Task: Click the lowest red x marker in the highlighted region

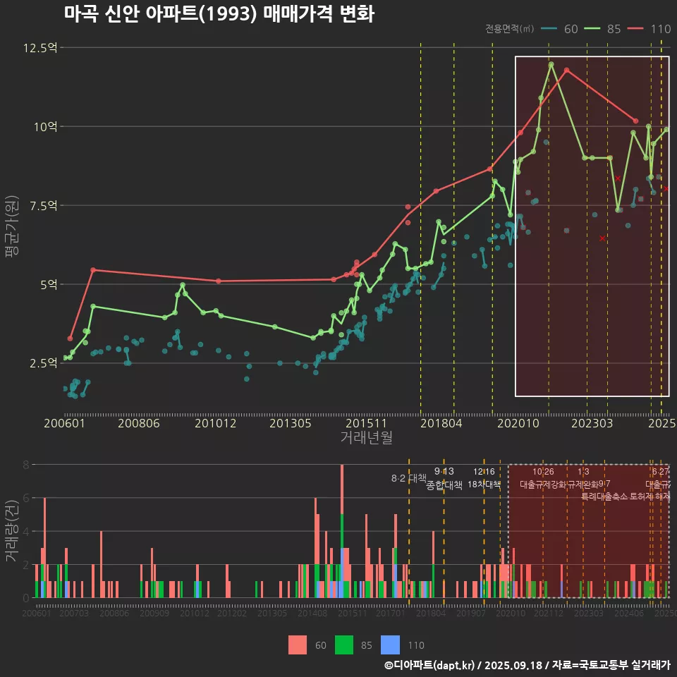Action: click(x=602, y=238)
